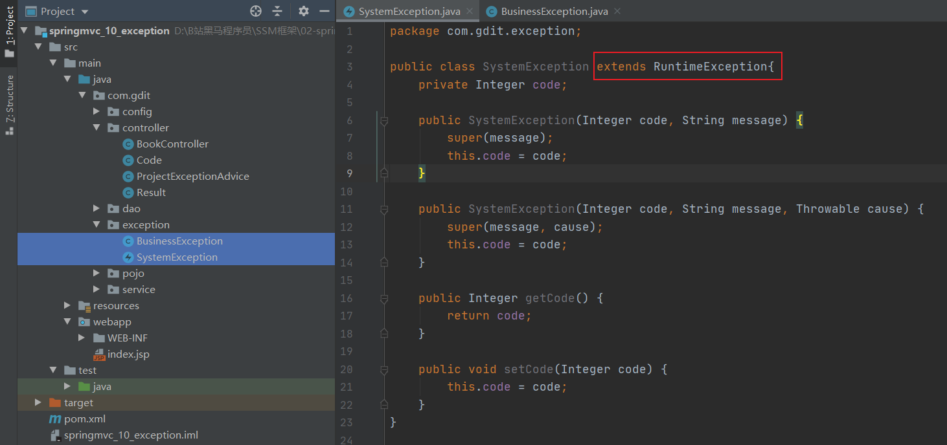The image size is (947, 445).
Task: Hide the Project panel with minus icon
Action: click(x=323, y=11)
